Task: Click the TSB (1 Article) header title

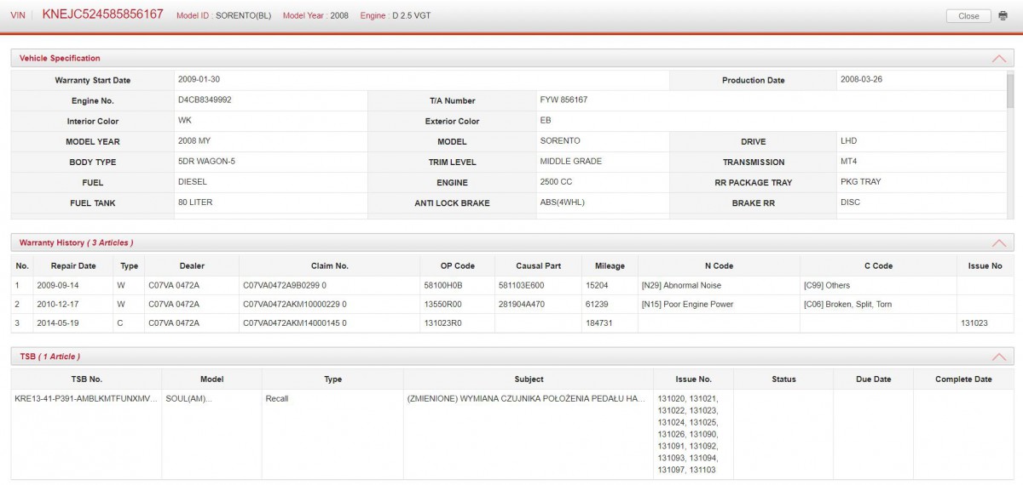Action: tap(49, 357)
